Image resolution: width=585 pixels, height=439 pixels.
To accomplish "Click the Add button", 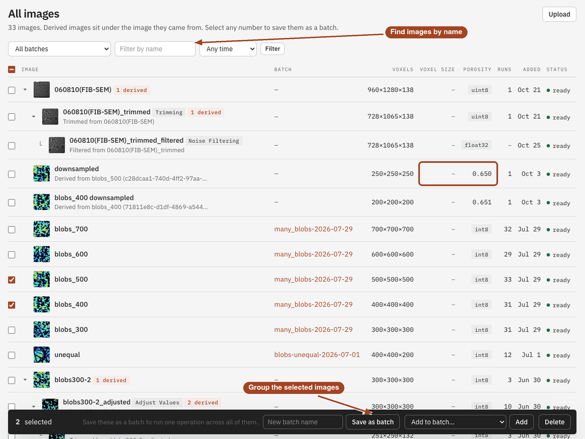I will (522, 422).
